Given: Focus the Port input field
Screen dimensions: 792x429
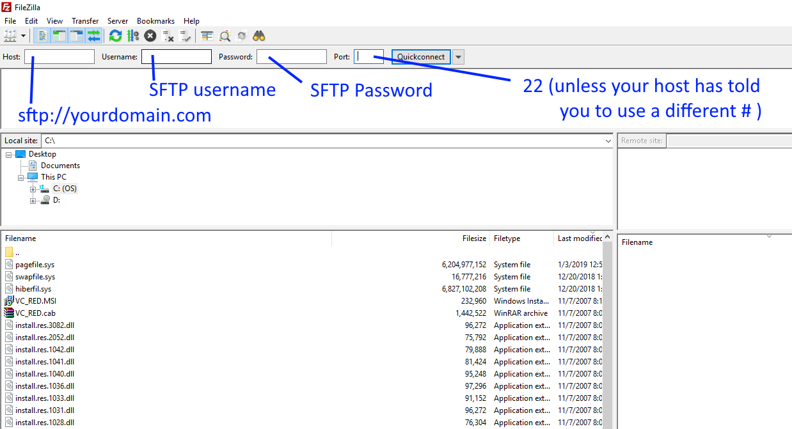Looking at the screenshot, I should (x=368, y=56).
